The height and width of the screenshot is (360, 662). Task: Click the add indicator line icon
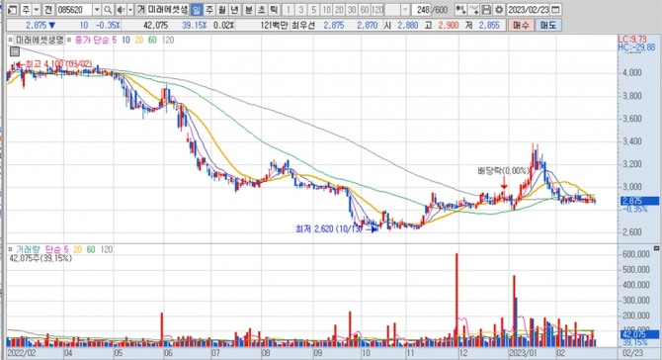point(474,9)
